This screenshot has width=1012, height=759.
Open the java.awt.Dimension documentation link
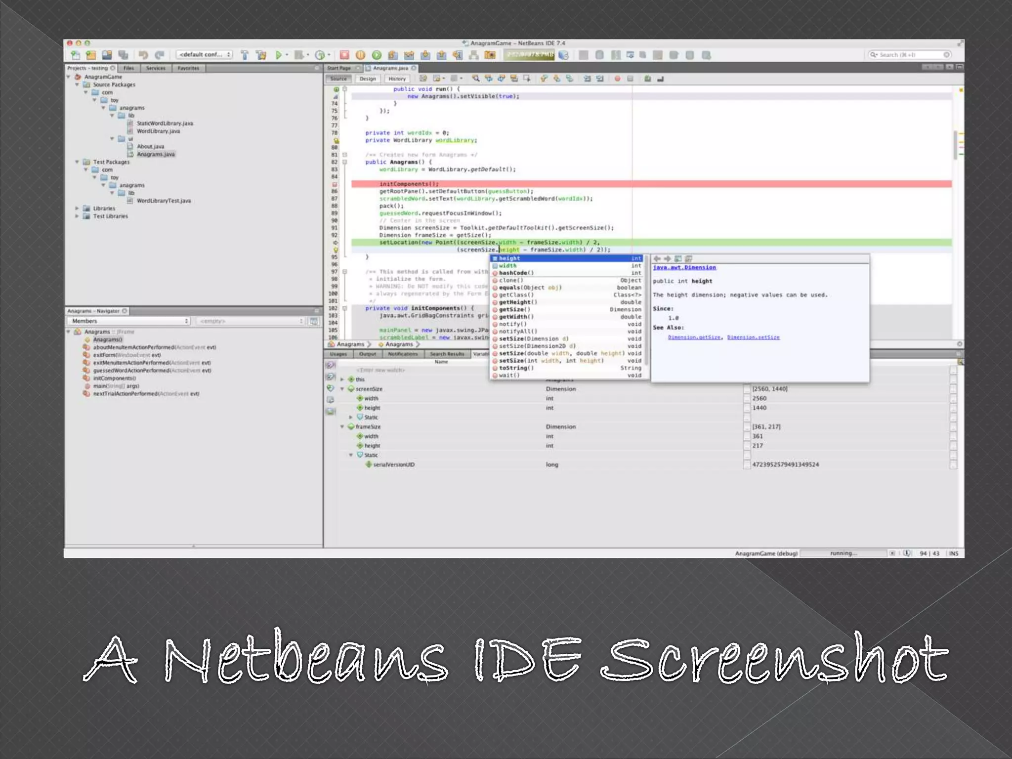pos(684,268)
